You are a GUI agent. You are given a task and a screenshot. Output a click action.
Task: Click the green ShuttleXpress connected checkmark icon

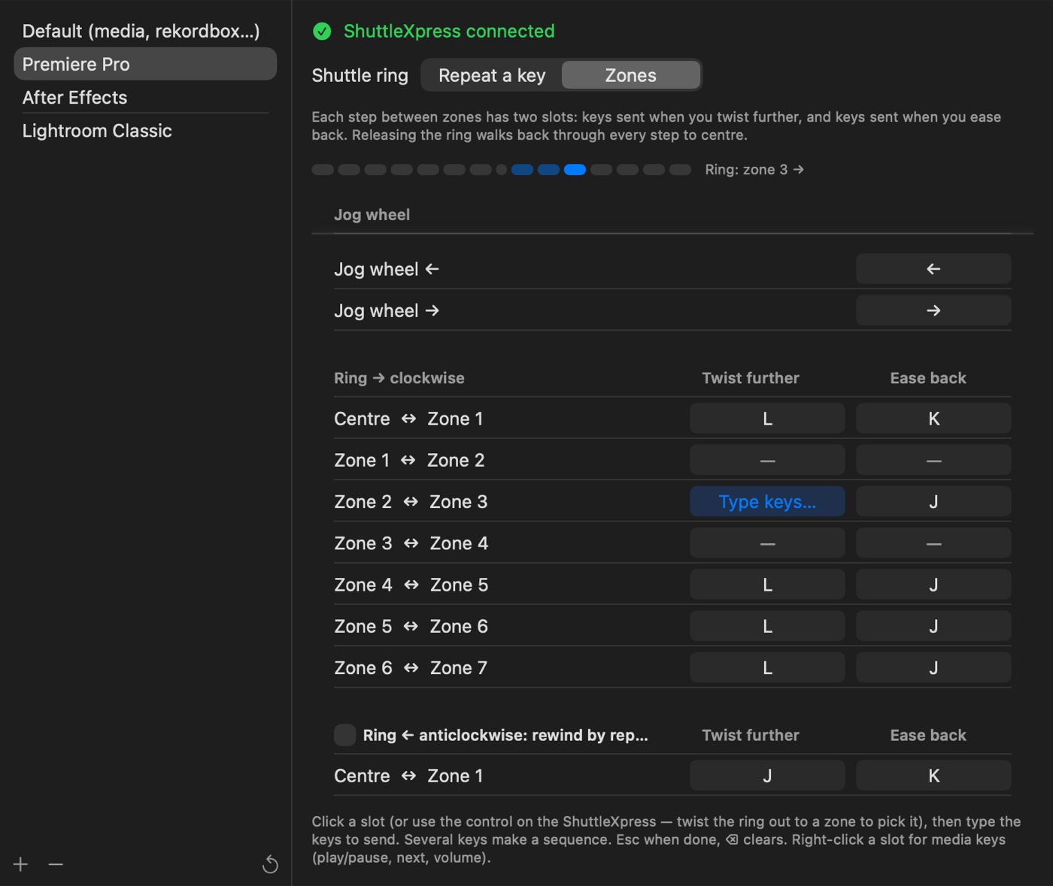pyautogui.click(x=322, y=31)
